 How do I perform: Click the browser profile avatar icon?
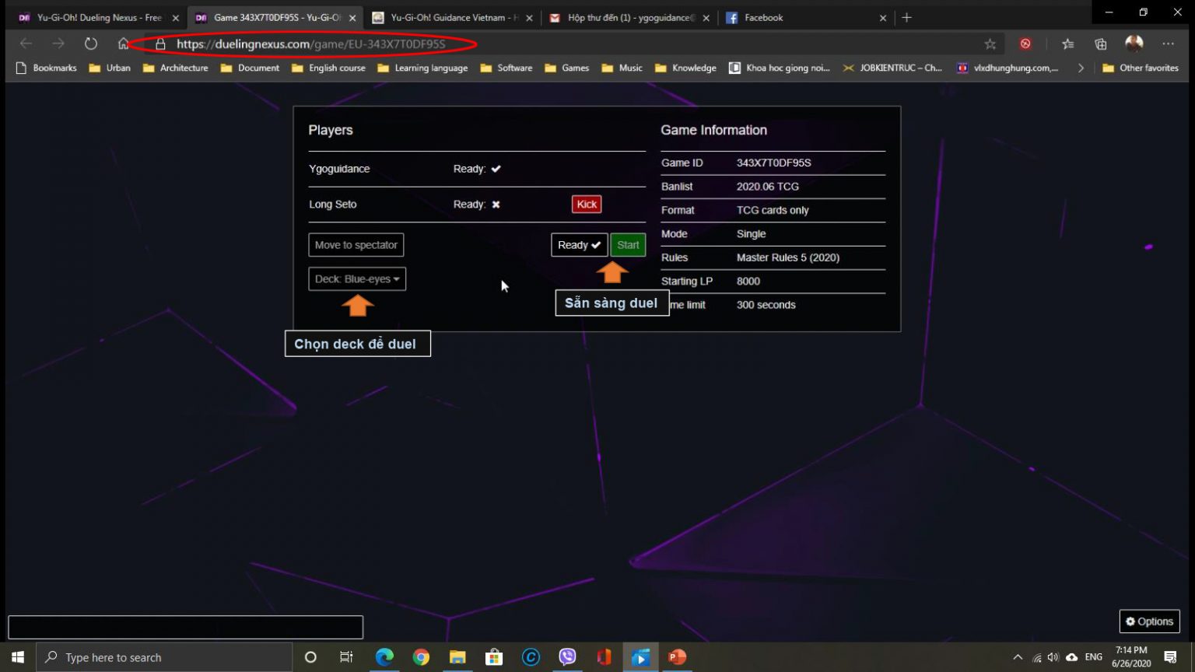[x=1134, y=44]
